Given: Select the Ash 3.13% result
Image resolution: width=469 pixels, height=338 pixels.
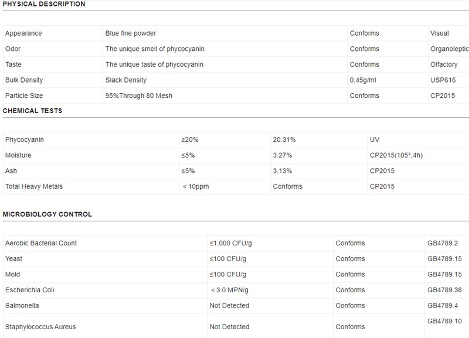Looking at the screenshot, I should click(x=283, y=171).
